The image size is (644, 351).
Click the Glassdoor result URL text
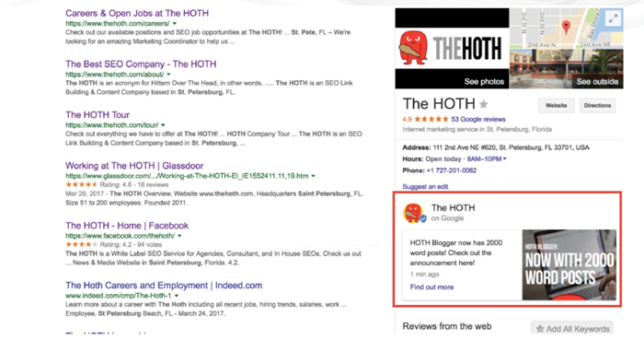(x=187, y=176)
